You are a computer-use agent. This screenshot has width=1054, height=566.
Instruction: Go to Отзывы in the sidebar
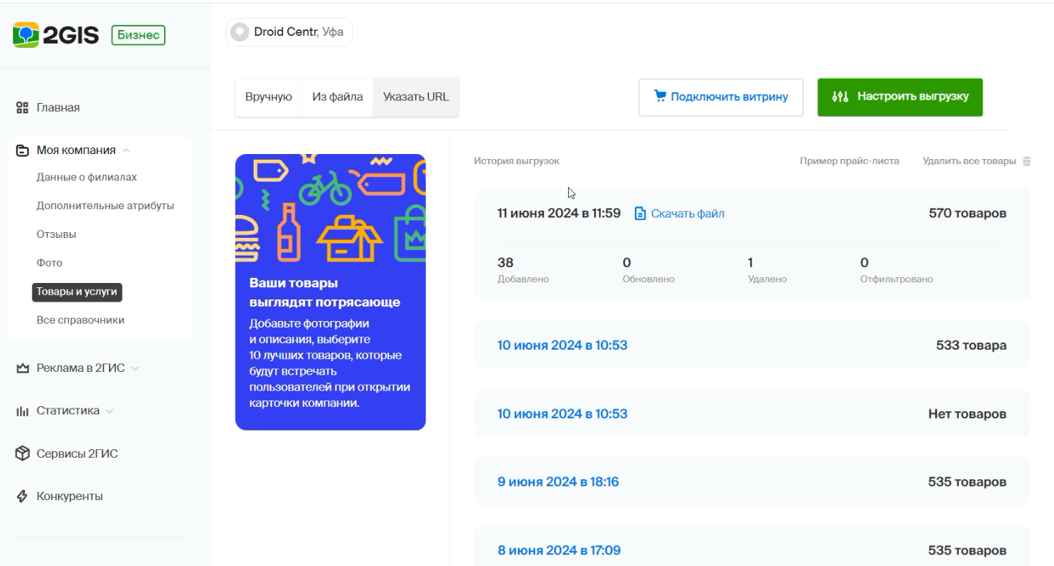coord(57,234)
